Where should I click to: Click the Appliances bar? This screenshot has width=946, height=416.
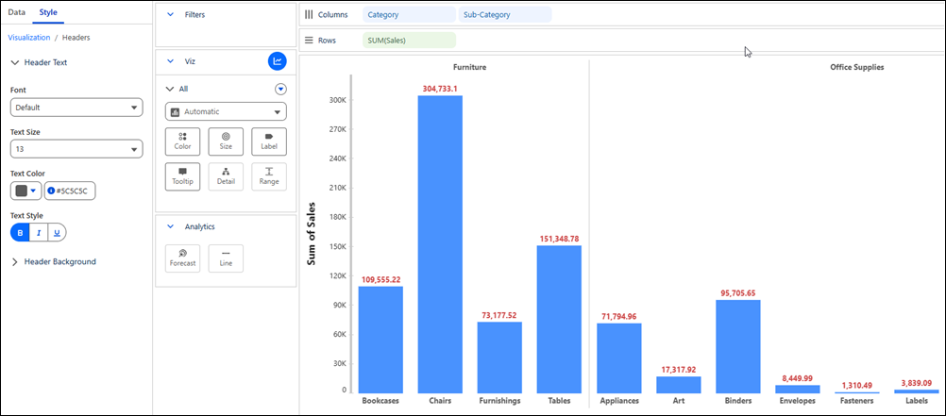click(x=619, y=358)
